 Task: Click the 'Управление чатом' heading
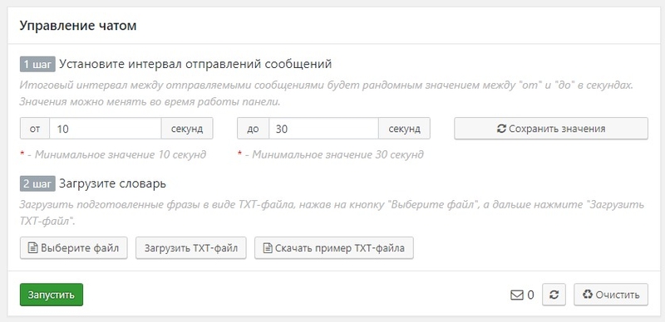tap(78, 26)
